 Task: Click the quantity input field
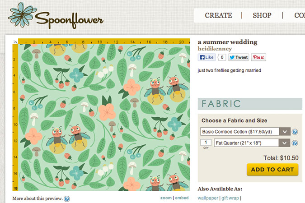click(206, 142)
